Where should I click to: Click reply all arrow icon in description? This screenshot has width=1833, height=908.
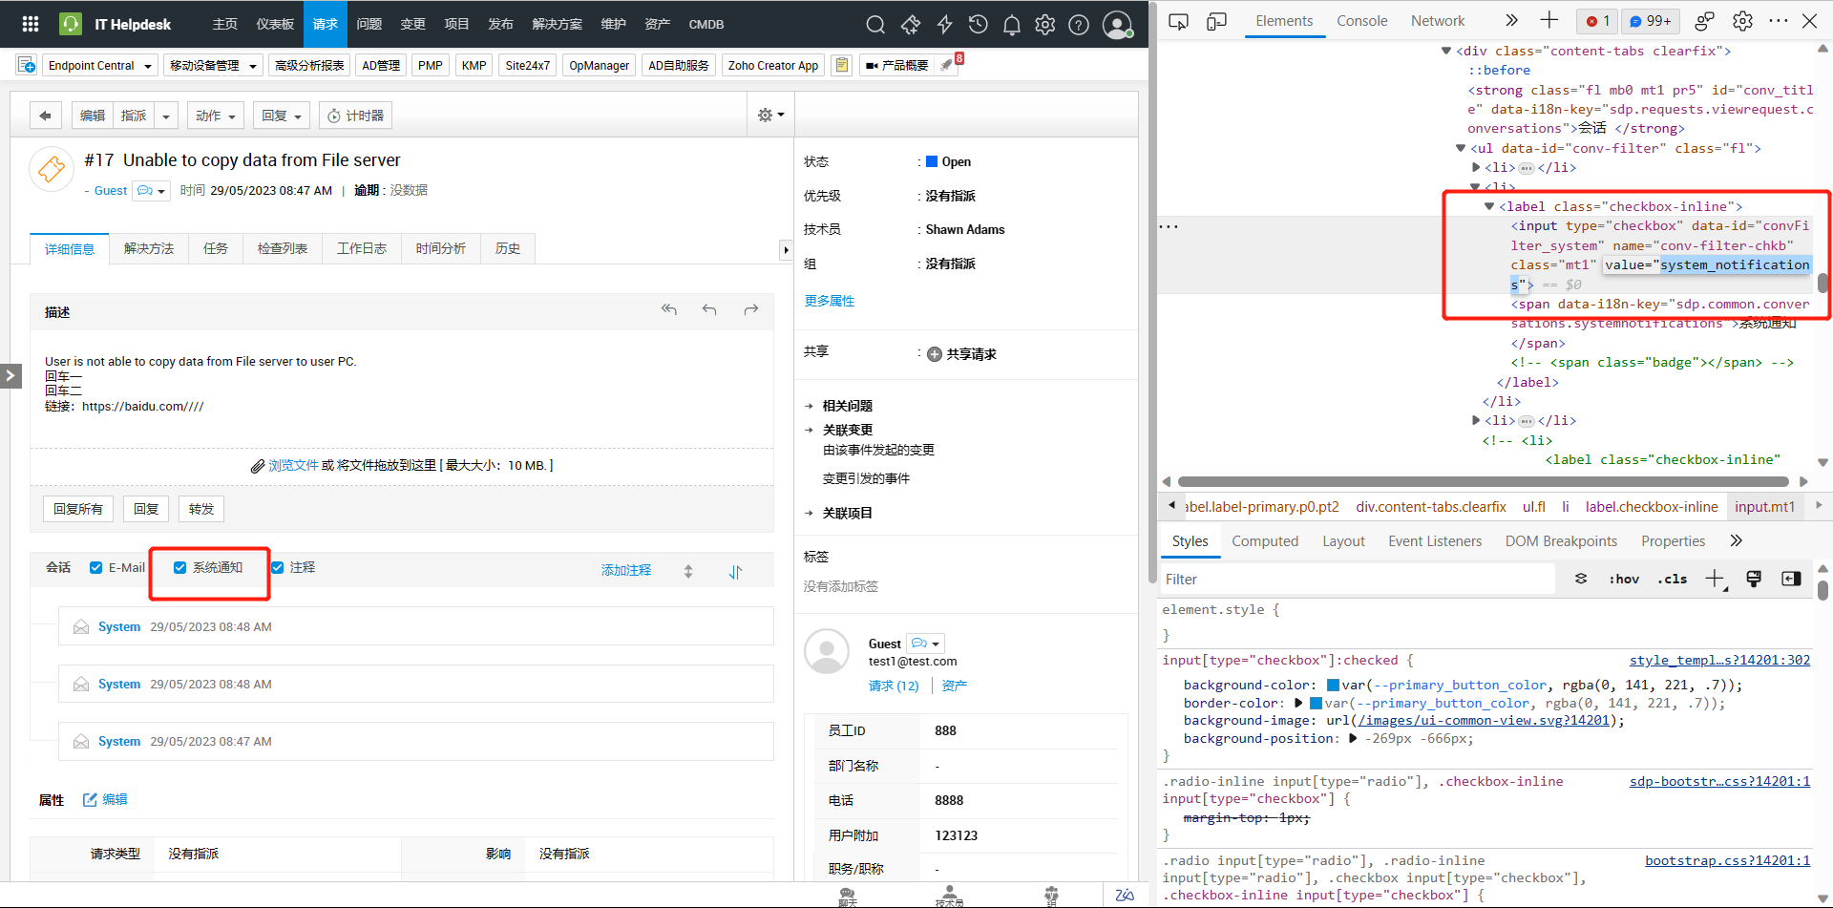pyautogui.click(x=669, y=309)
